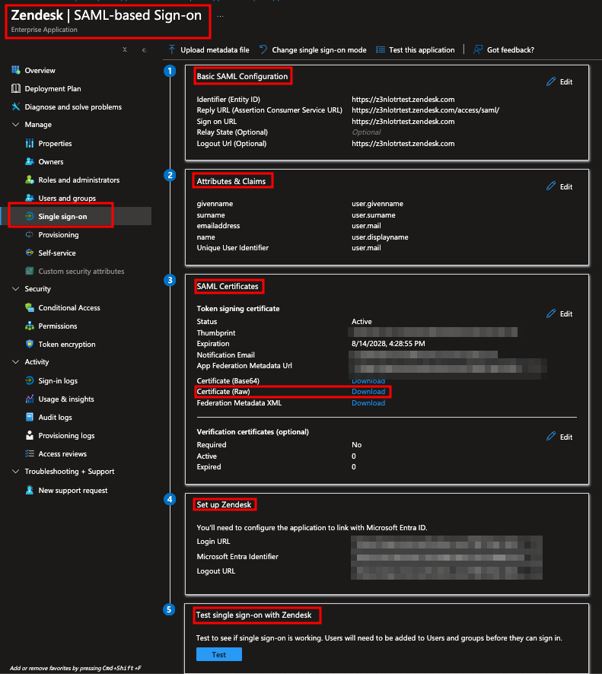Click the Custom security attributes icon
602x674 pixels.
tap(30, 271)
